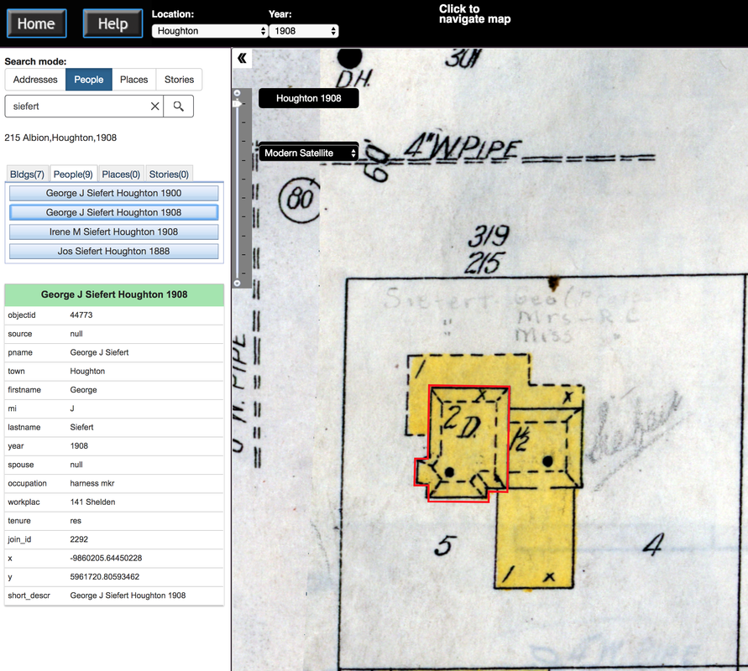
Task: Select George J Siefert Houghton 1900 result
Action: (x=114, y=193)
